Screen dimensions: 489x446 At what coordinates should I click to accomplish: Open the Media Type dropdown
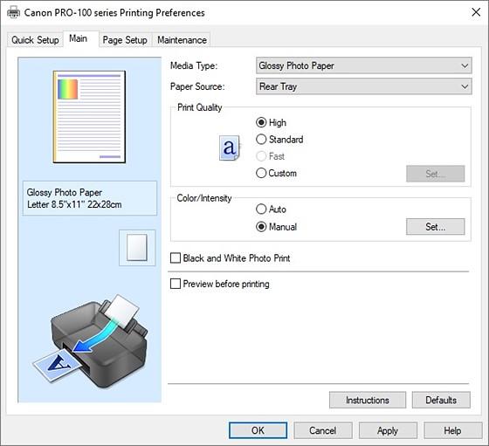click(363, 65)
